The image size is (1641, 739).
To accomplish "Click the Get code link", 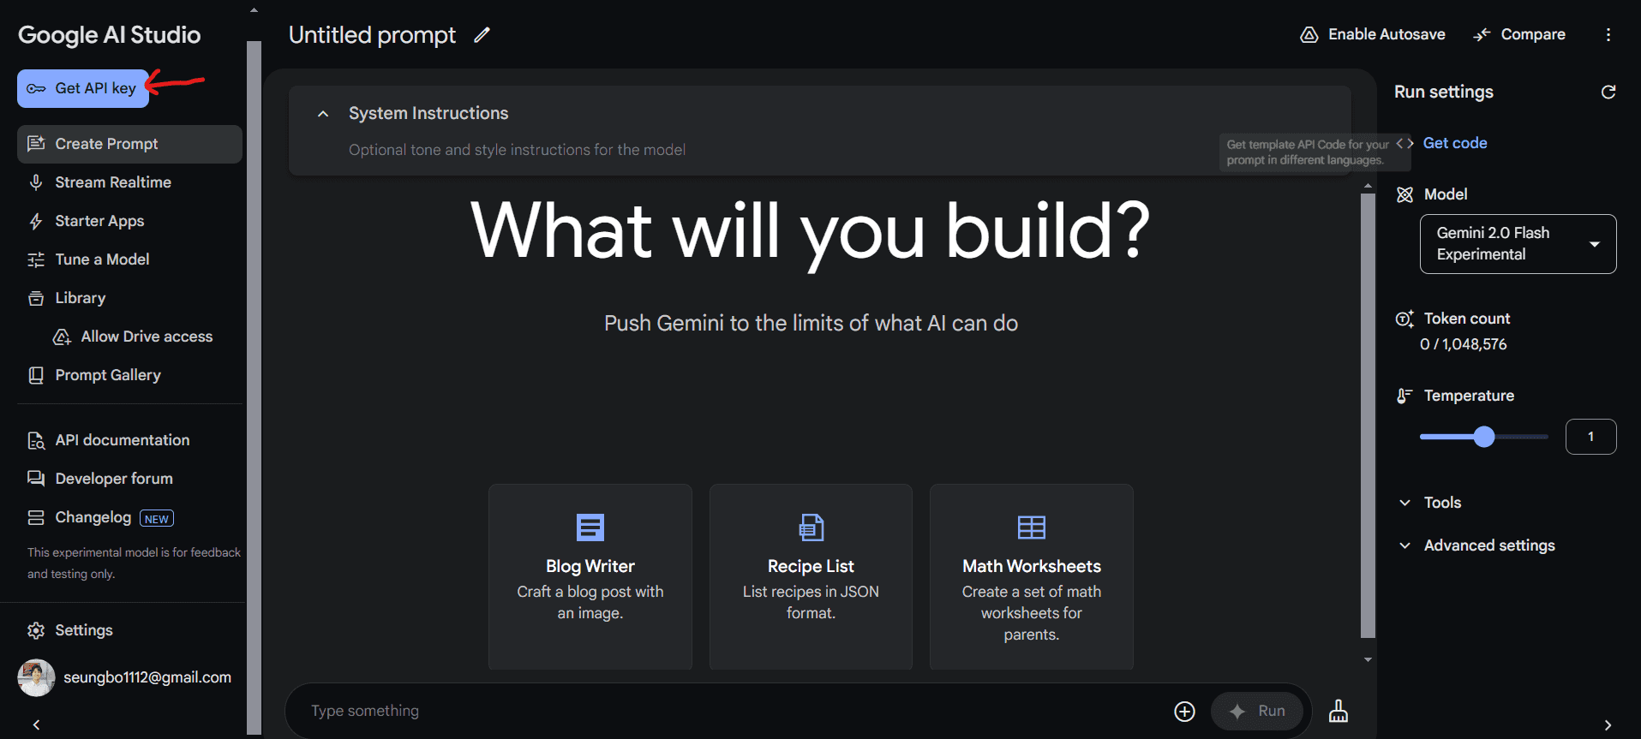I will click(x=1454, y=143).
